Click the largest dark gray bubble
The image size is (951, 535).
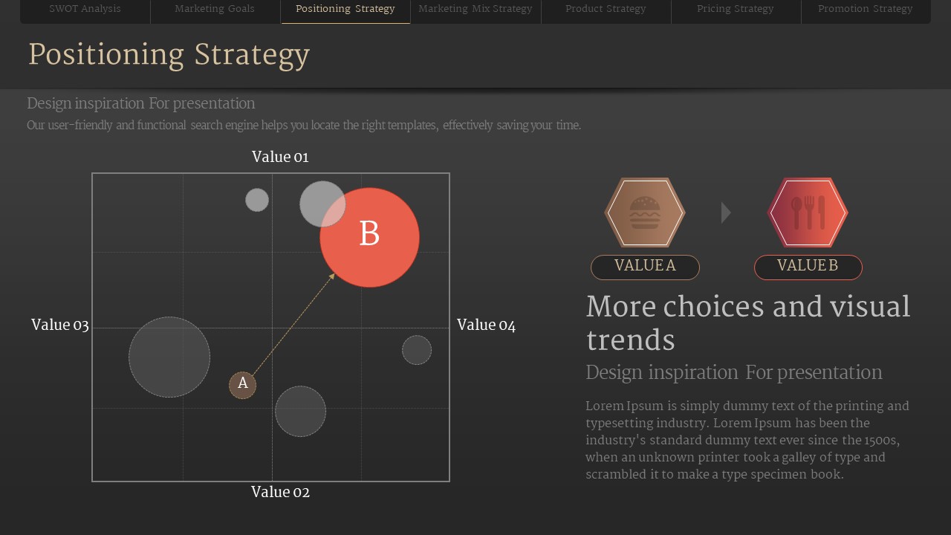pyautogui.click(x=169, y=357)
